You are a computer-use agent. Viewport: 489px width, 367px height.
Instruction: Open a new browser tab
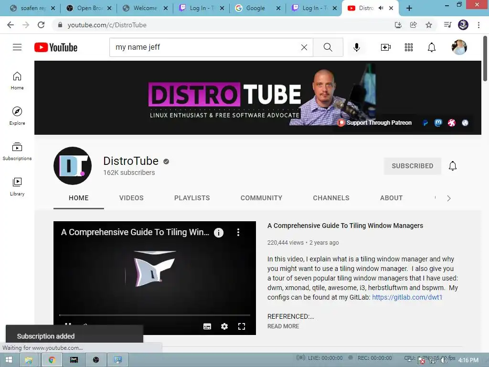pos(409,8)
